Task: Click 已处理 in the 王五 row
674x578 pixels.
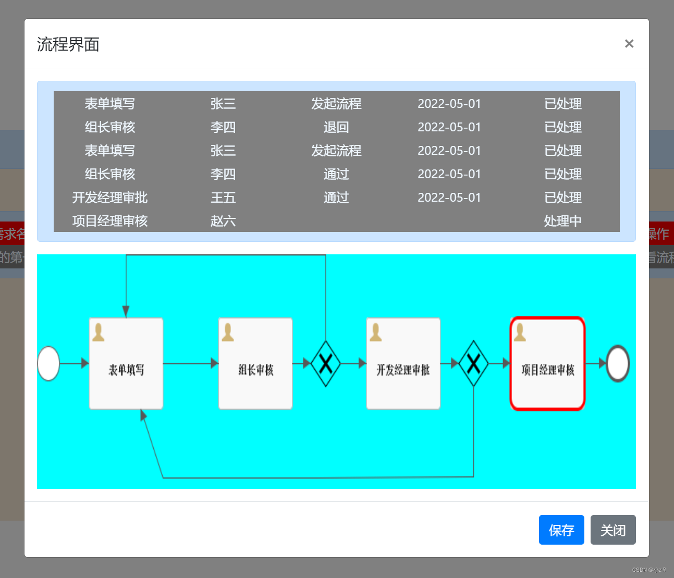Action: pos(563,198)
